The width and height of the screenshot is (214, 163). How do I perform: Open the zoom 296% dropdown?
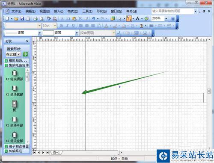(166, 18)
